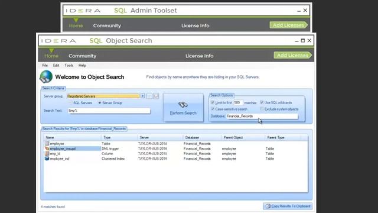
Task: Click Add Licenses in Admin Toolset window
Action: pos(289,25)
